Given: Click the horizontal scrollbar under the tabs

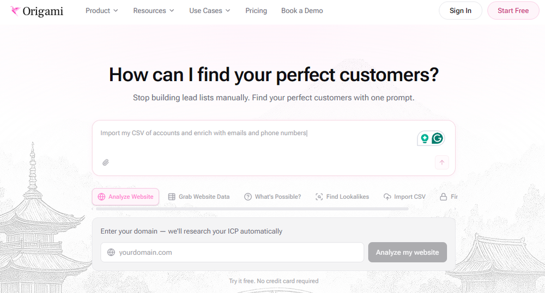Looking at the screenshot, I should pos(252,209).
